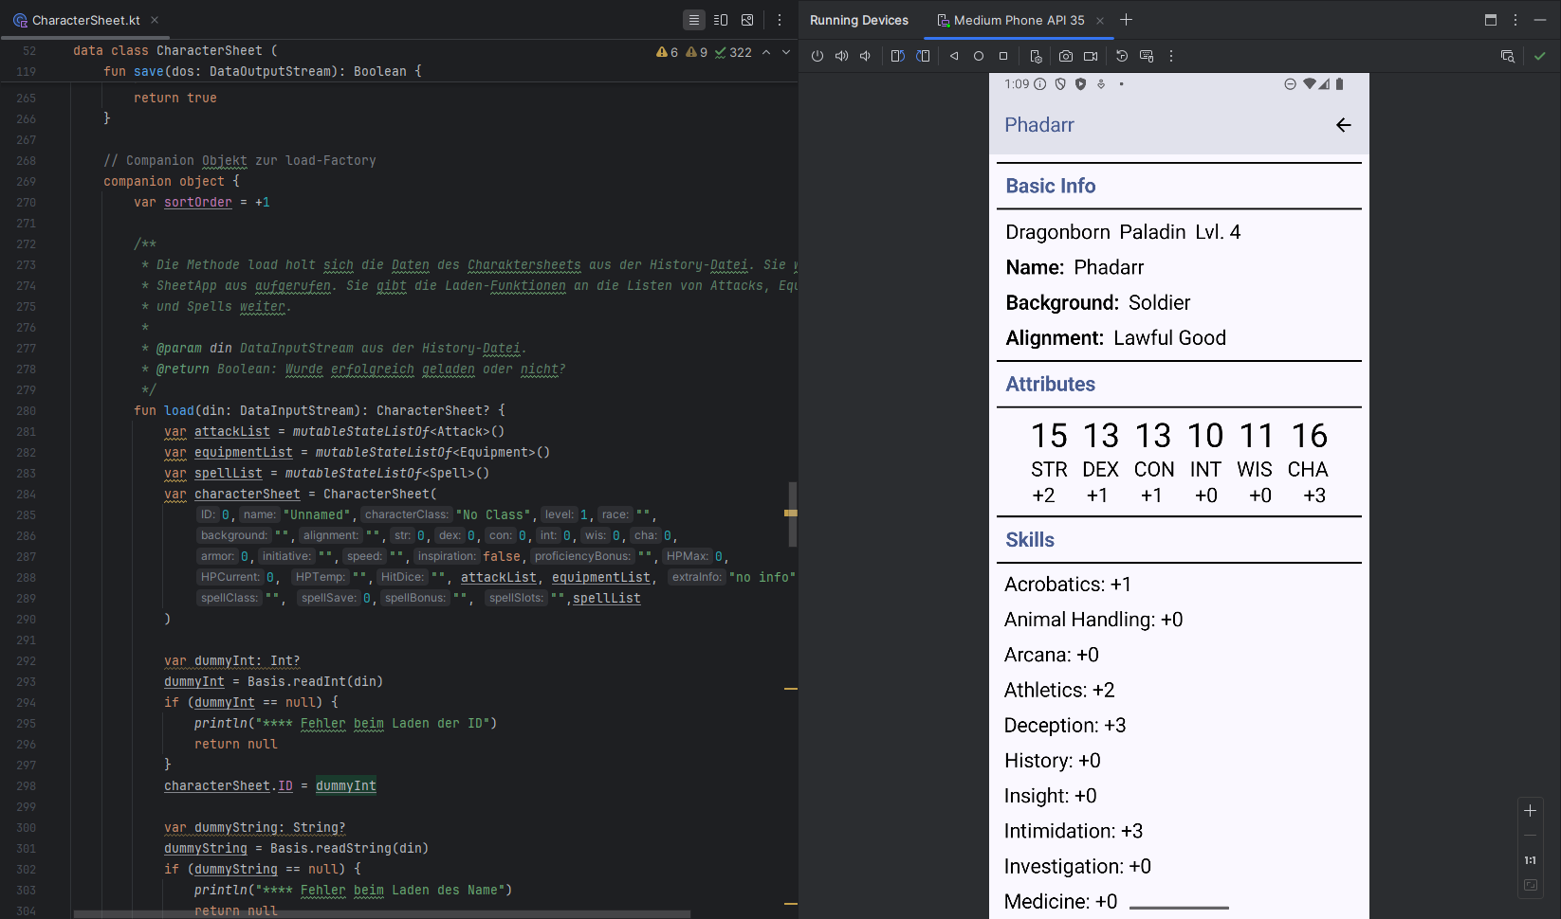
Task: Click the editor horizontal scrollbar
Action: coord(381,914)
